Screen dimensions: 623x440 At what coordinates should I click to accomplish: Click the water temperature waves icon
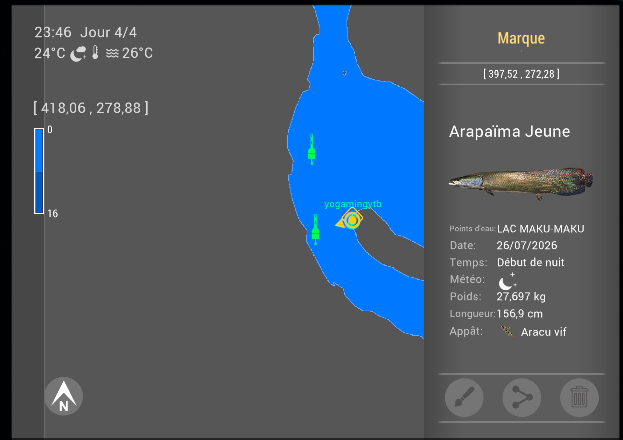coord(112,53)
